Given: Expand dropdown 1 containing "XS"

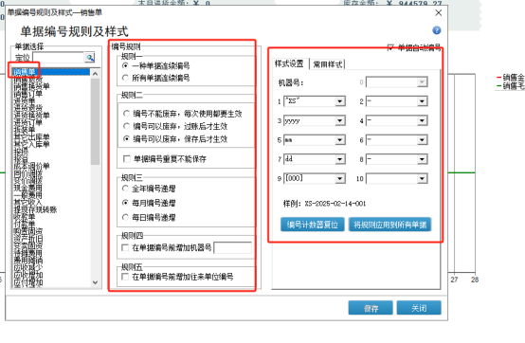Looking at the screenshot, I should click(x=339, y=101).
